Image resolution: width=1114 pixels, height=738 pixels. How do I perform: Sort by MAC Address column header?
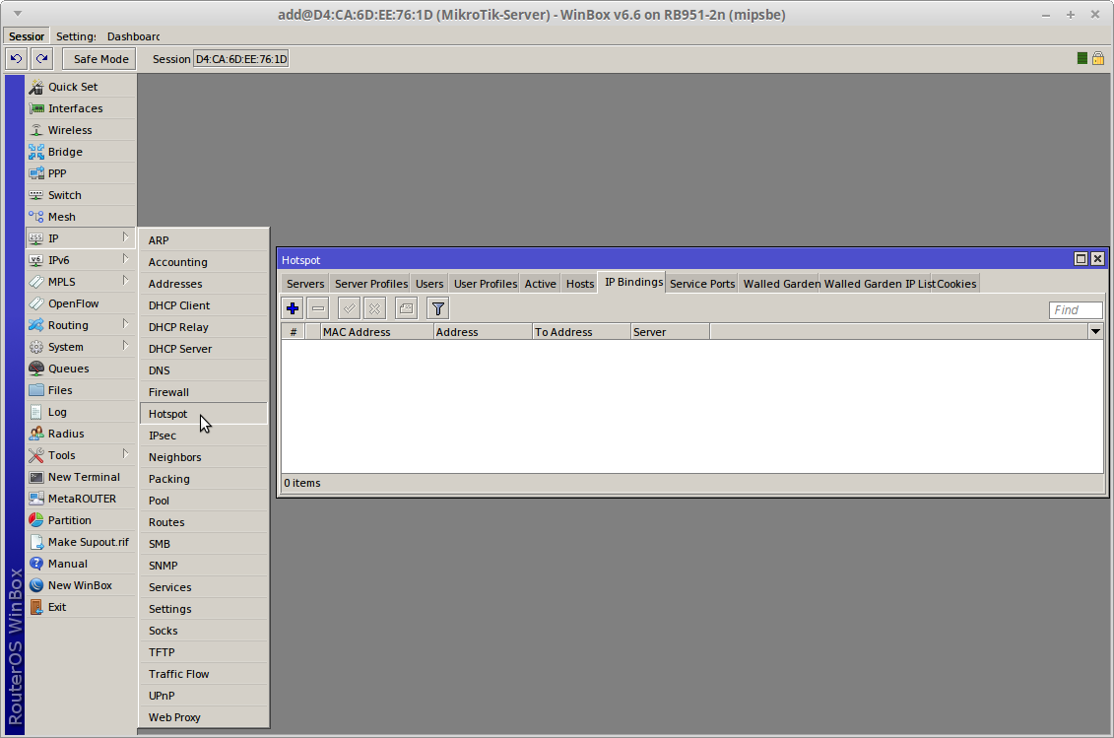[376, 332]
